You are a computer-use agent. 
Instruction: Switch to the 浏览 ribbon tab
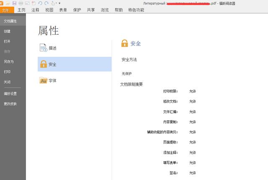pos(105,10)
